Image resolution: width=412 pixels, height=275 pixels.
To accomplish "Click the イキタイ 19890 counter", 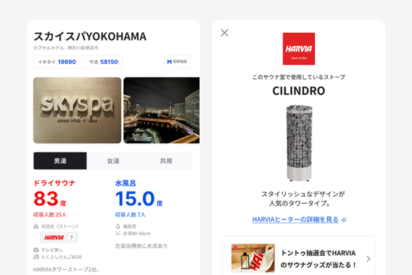I will tap(57, 62).
